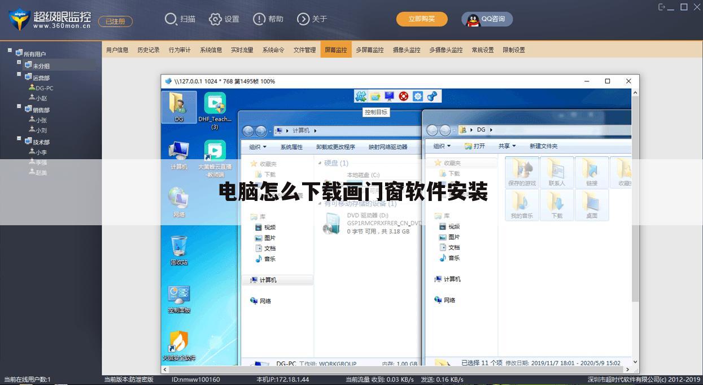Click the scan magnifier icon
Image resolution: width=703 pixels, height=385 pixels.
[x=171, y=19]
